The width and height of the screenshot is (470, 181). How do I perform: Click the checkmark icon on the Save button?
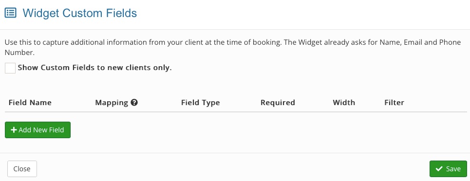coord(439,169)
